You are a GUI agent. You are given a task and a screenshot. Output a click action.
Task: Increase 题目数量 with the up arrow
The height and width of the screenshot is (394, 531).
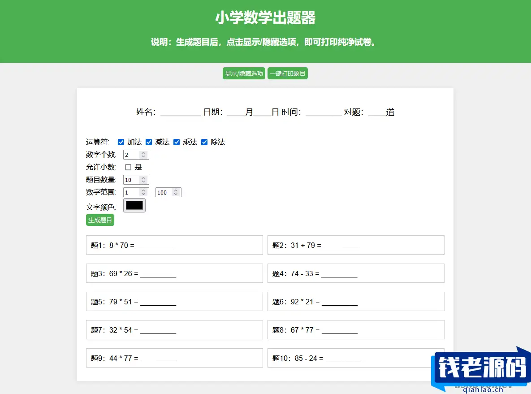click(143, 178)
